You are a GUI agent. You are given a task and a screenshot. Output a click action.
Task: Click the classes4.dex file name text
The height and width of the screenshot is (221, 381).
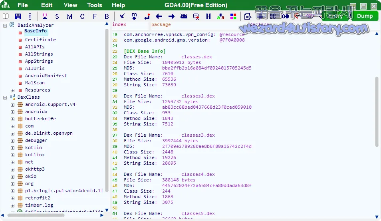coord(198,174)
